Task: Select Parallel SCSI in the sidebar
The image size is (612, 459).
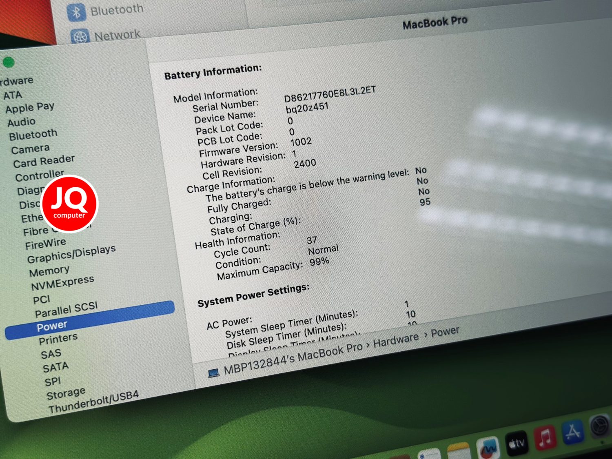Action: coord(66,310)
